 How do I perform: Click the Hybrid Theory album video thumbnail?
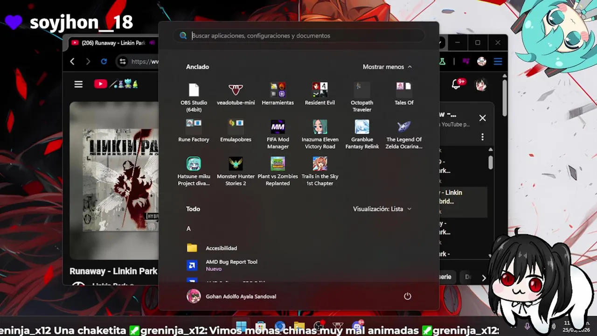[121, 180]
